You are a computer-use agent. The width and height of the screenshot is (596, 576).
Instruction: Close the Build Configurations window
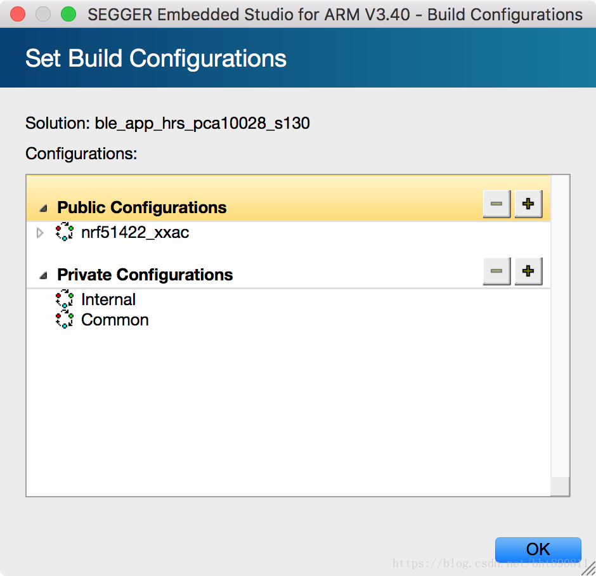[18, 15]
